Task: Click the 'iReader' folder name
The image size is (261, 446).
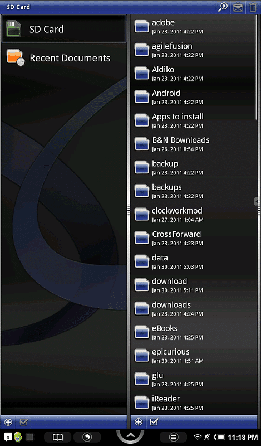Action: [x=166, y=399]
